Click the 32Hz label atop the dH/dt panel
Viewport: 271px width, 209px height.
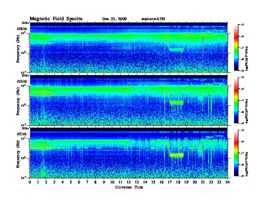pyautogui.click(x=25, y=23)
